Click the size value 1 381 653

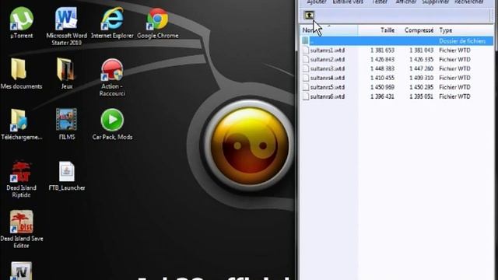(382, 50)
